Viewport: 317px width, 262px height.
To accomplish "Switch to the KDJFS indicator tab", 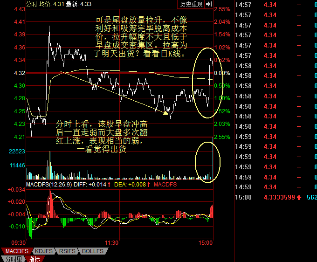I will tap(44, 251).
